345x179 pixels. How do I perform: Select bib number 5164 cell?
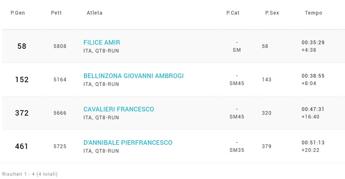pos(60,80)
